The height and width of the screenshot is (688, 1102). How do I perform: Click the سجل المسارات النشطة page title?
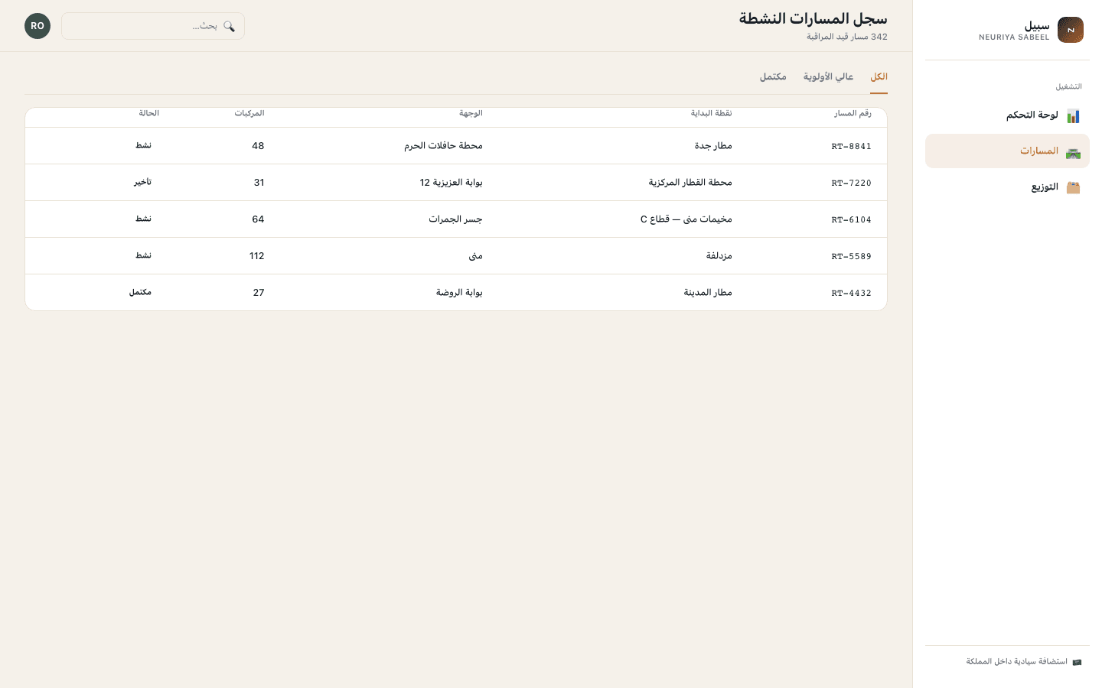point(813,18)
